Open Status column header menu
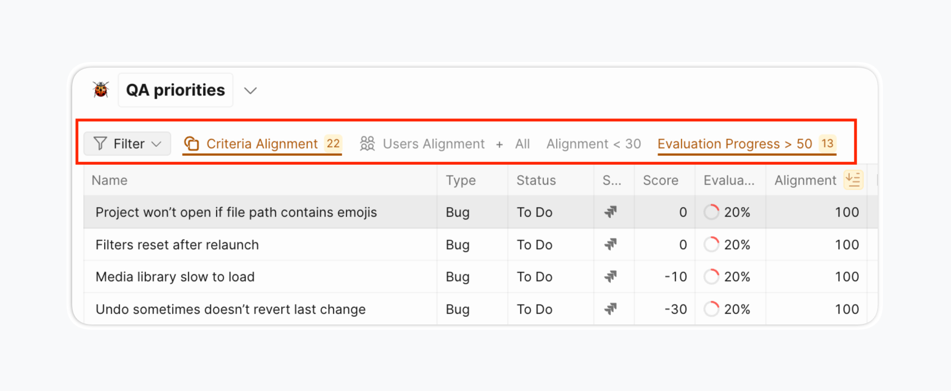Viewport: 951px width, 391px height. pyautogui.click(x=536, y=180)
